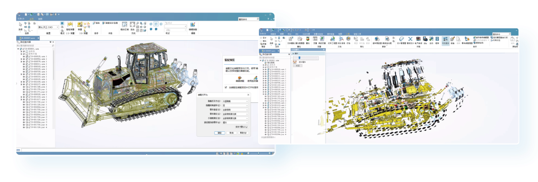
Task: Toggle the checkbox in the assembly preview panel
Action: (226, 88)
